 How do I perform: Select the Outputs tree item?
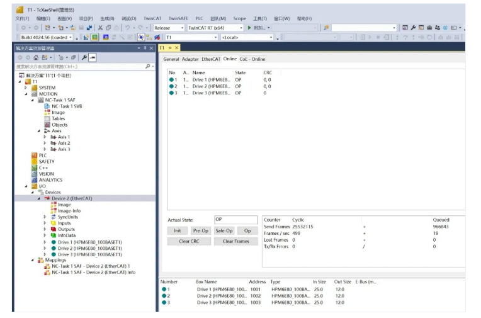pyautogui.click(x=66, y=229)
